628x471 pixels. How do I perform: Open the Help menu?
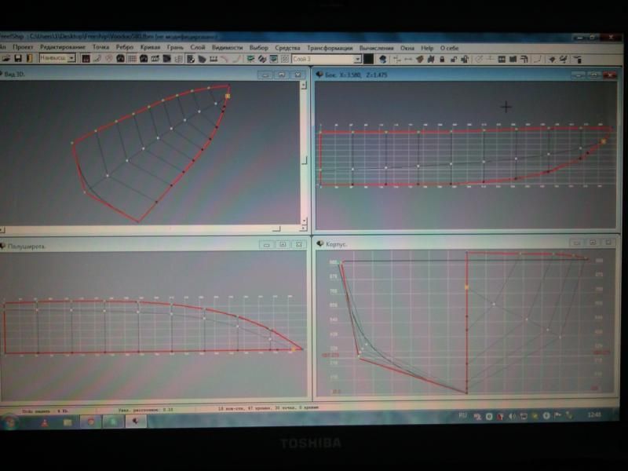[427, 48]
